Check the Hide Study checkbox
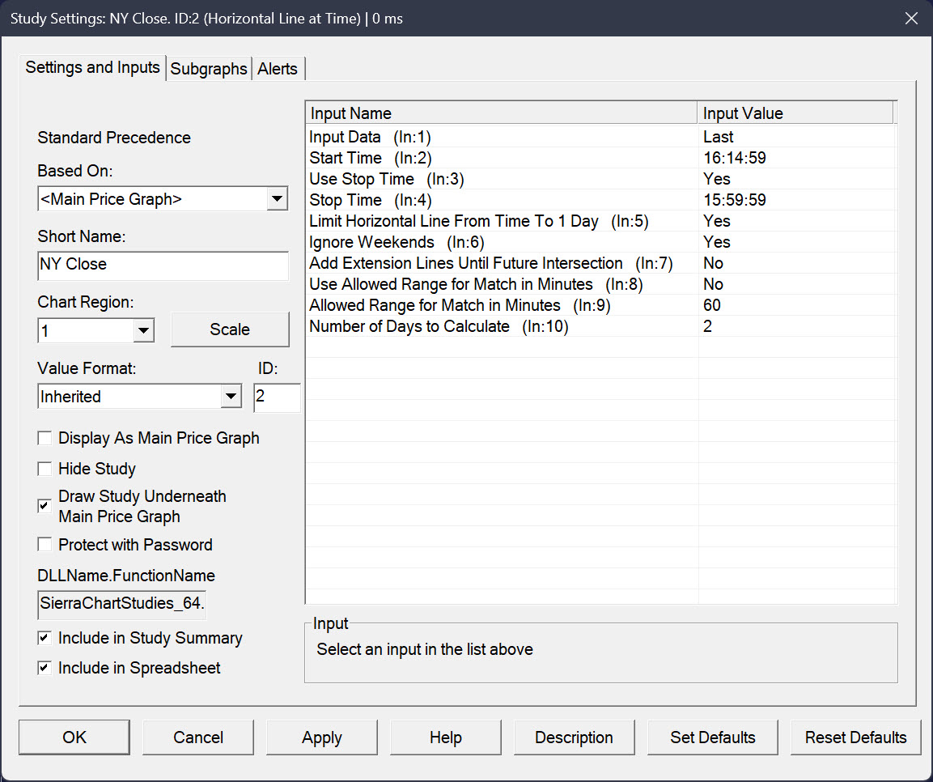Viewport: 933px width, 782px height. (x=45, y=470)
